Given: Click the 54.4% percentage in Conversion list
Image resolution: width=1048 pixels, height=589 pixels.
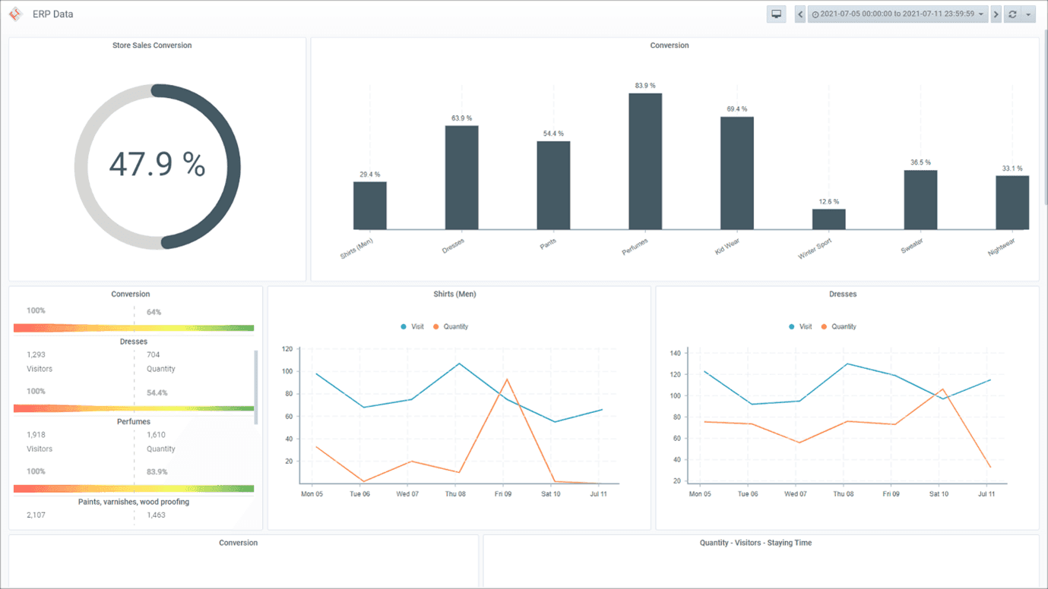Looking at the screenshot, I should (157, 392).
